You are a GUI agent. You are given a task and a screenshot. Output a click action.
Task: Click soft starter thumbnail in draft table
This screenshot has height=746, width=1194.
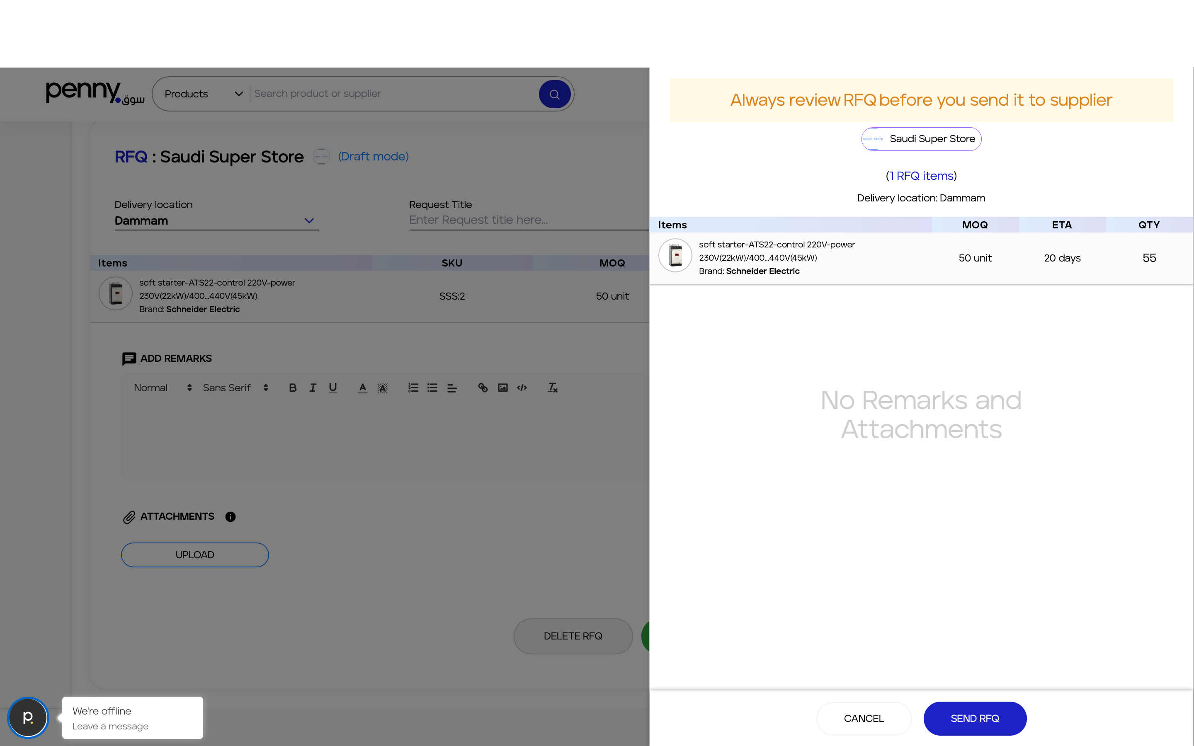[115, 293]
